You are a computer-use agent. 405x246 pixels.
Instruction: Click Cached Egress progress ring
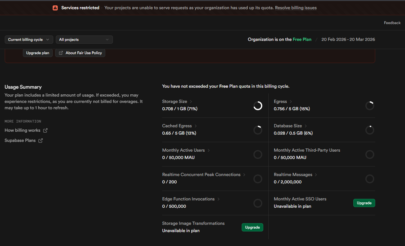click(258, 130)
